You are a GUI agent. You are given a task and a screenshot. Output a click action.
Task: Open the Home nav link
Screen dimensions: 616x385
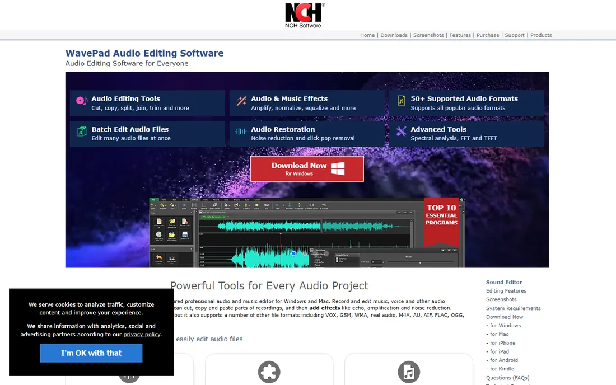(x=367, y=35)
